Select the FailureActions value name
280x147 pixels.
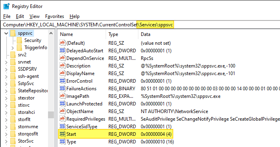[81, 89]
